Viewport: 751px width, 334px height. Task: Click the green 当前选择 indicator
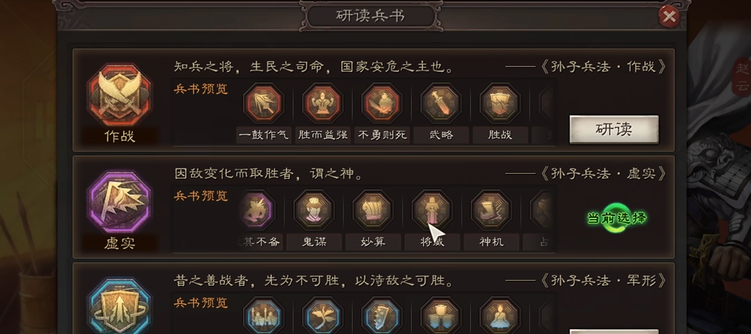click(617, 218)
